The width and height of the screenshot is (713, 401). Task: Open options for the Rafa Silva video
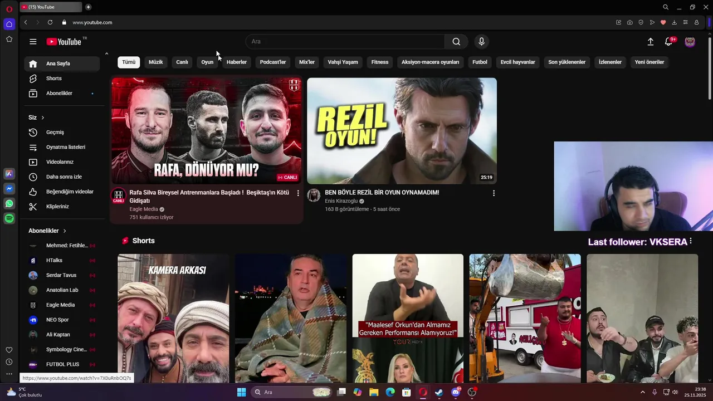(298, 193)
